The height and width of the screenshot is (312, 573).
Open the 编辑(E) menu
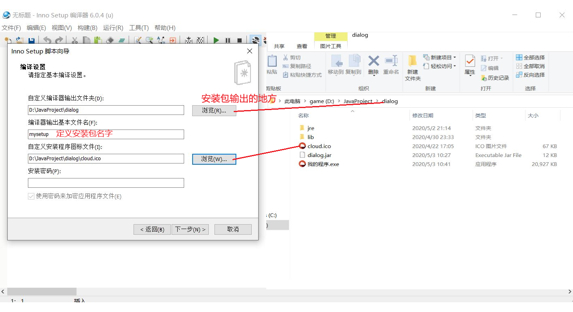36,28
